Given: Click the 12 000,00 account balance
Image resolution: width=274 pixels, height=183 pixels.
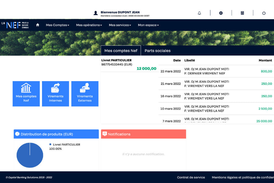Looking at the screenshot, I should 146,68.
